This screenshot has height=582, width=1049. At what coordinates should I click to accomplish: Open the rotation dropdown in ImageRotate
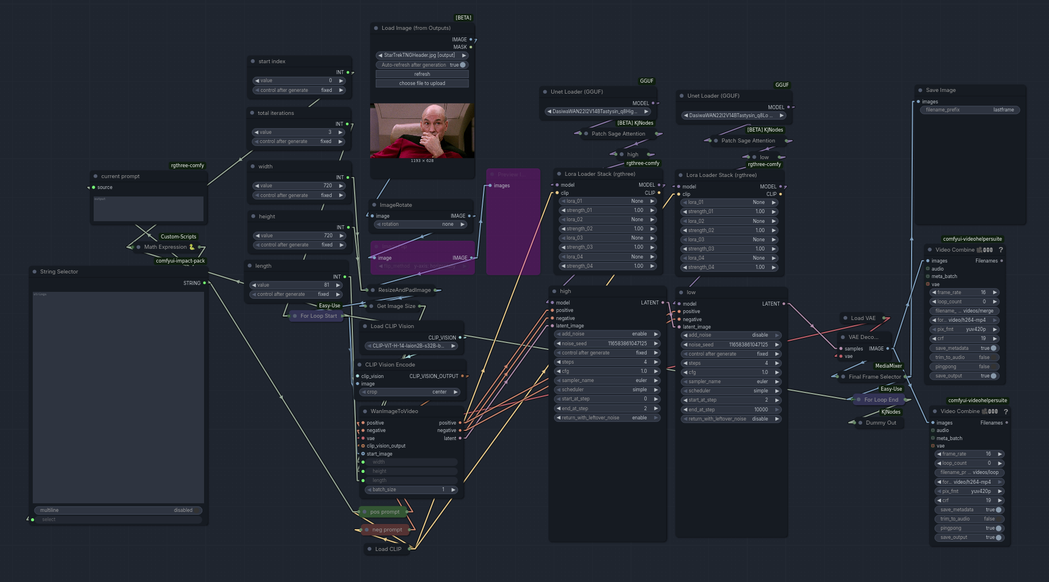tap(421, 224)
